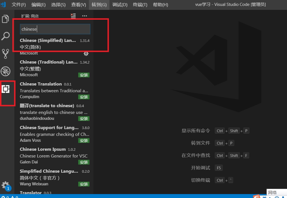This screenshot has width=287, height=198.
Task: Open the More Actions menu in Extensions panel
Action: [x=84, y=16]
